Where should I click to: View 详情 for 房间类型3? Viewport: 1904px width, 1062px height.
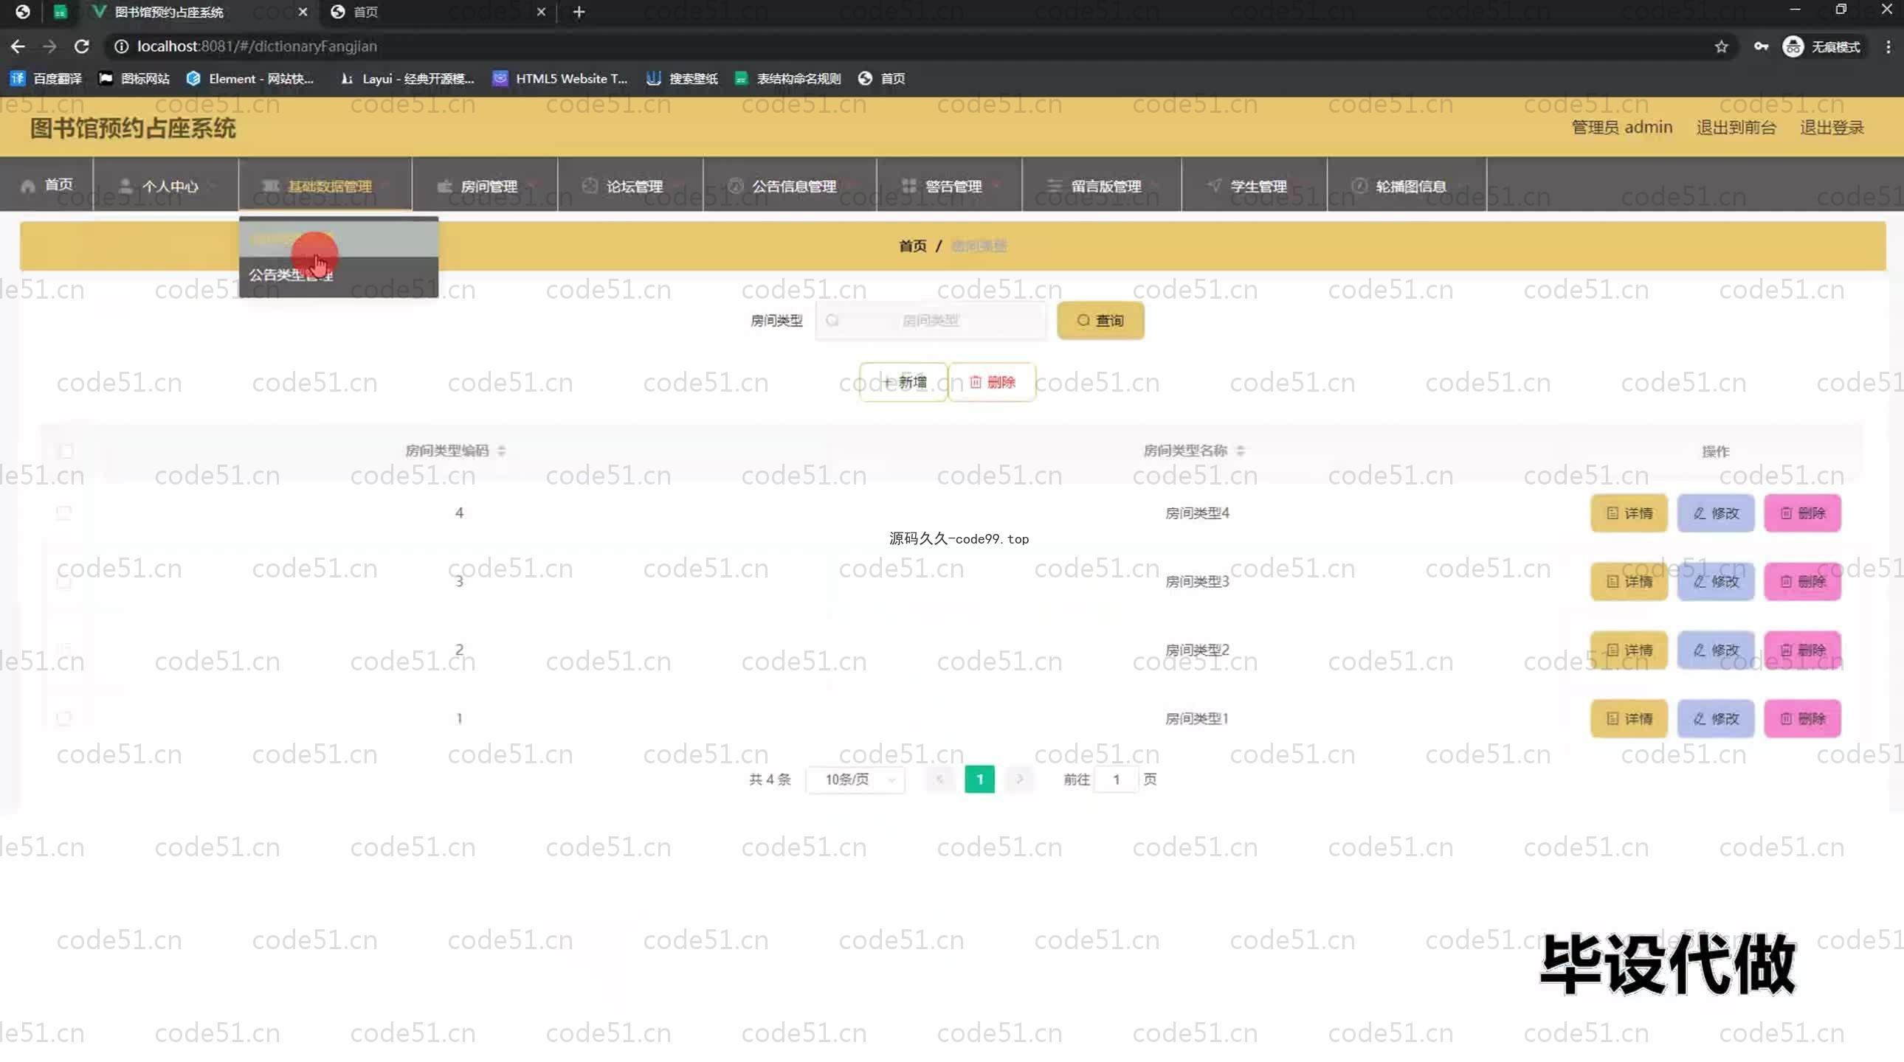[1629, 582]
